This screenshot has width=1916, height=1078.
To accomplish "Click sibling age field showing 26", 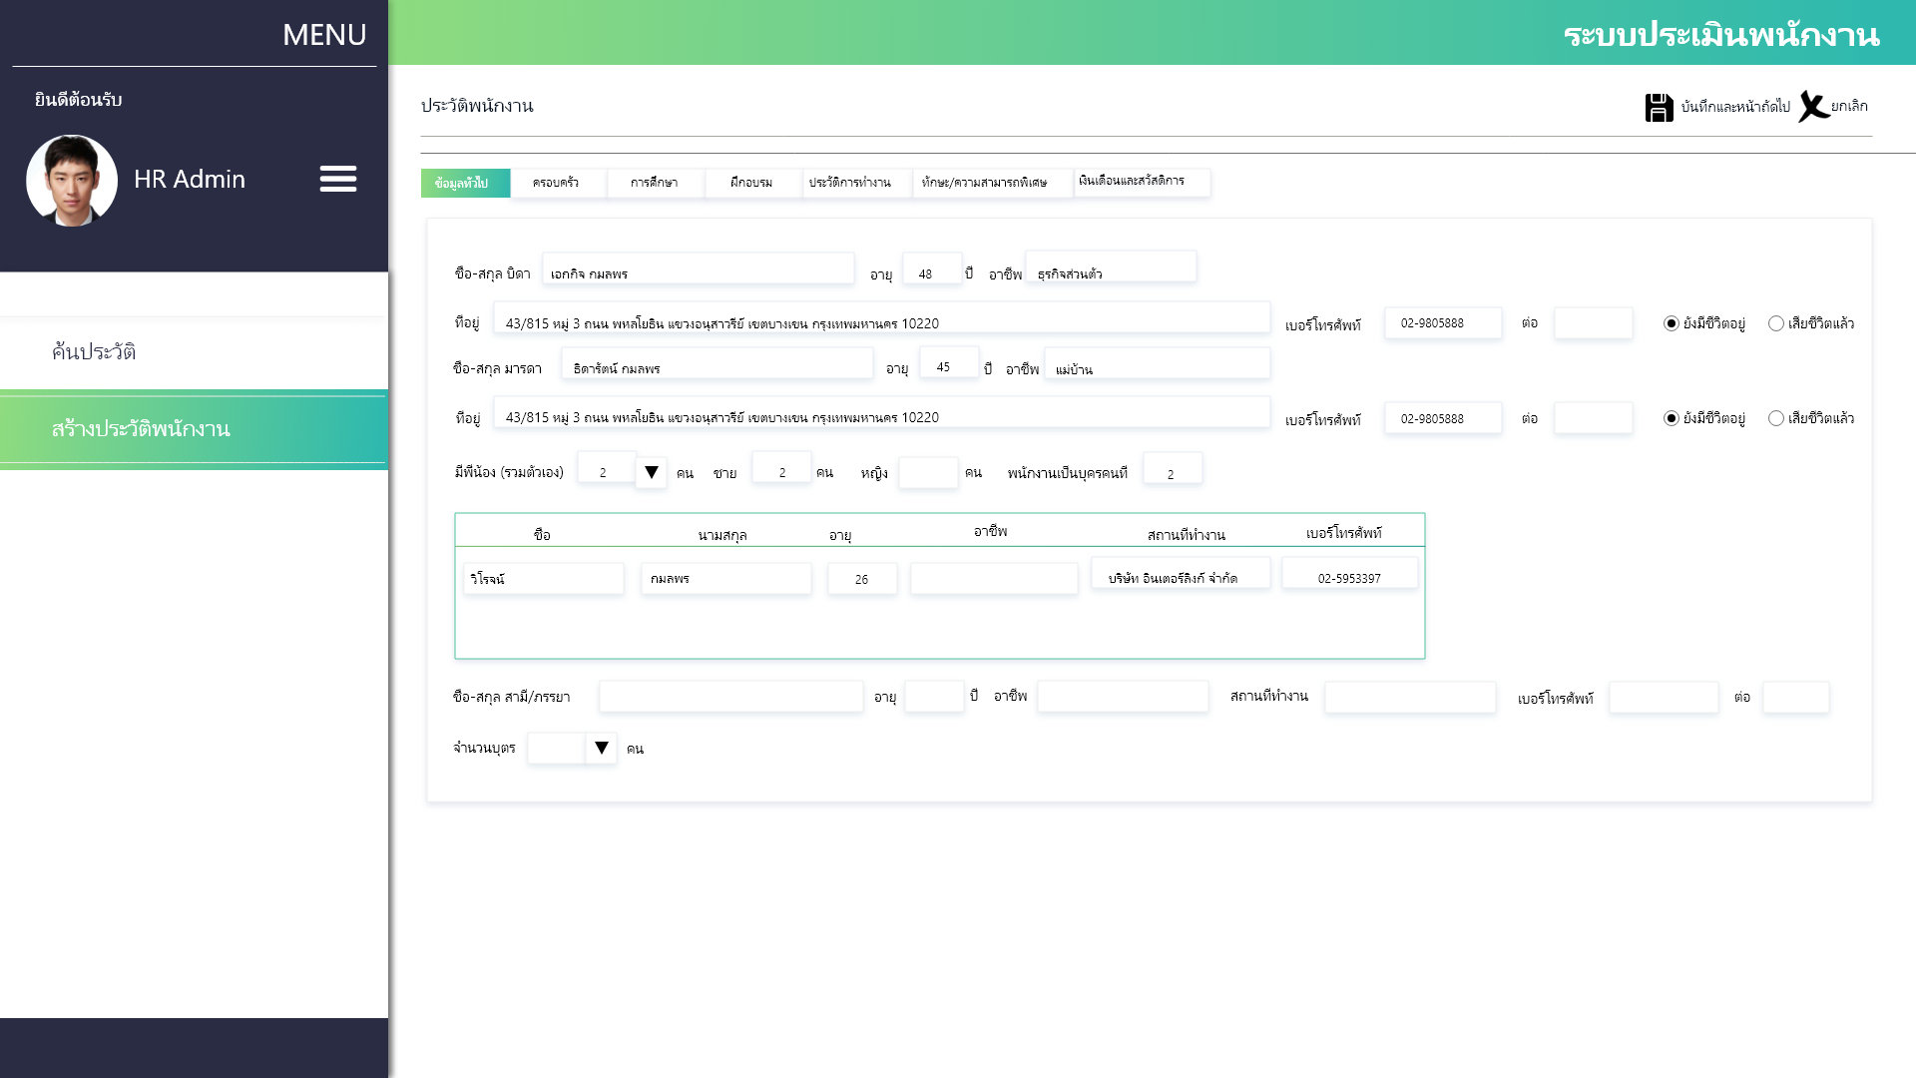I will tap(862, 579).
